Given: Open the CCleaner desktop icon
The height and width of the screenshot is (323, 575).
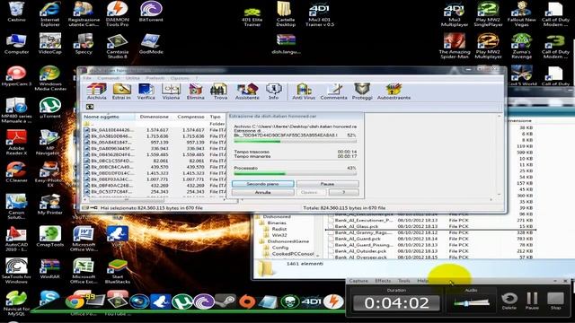Looking at the screenshot, I should [16, 172].
